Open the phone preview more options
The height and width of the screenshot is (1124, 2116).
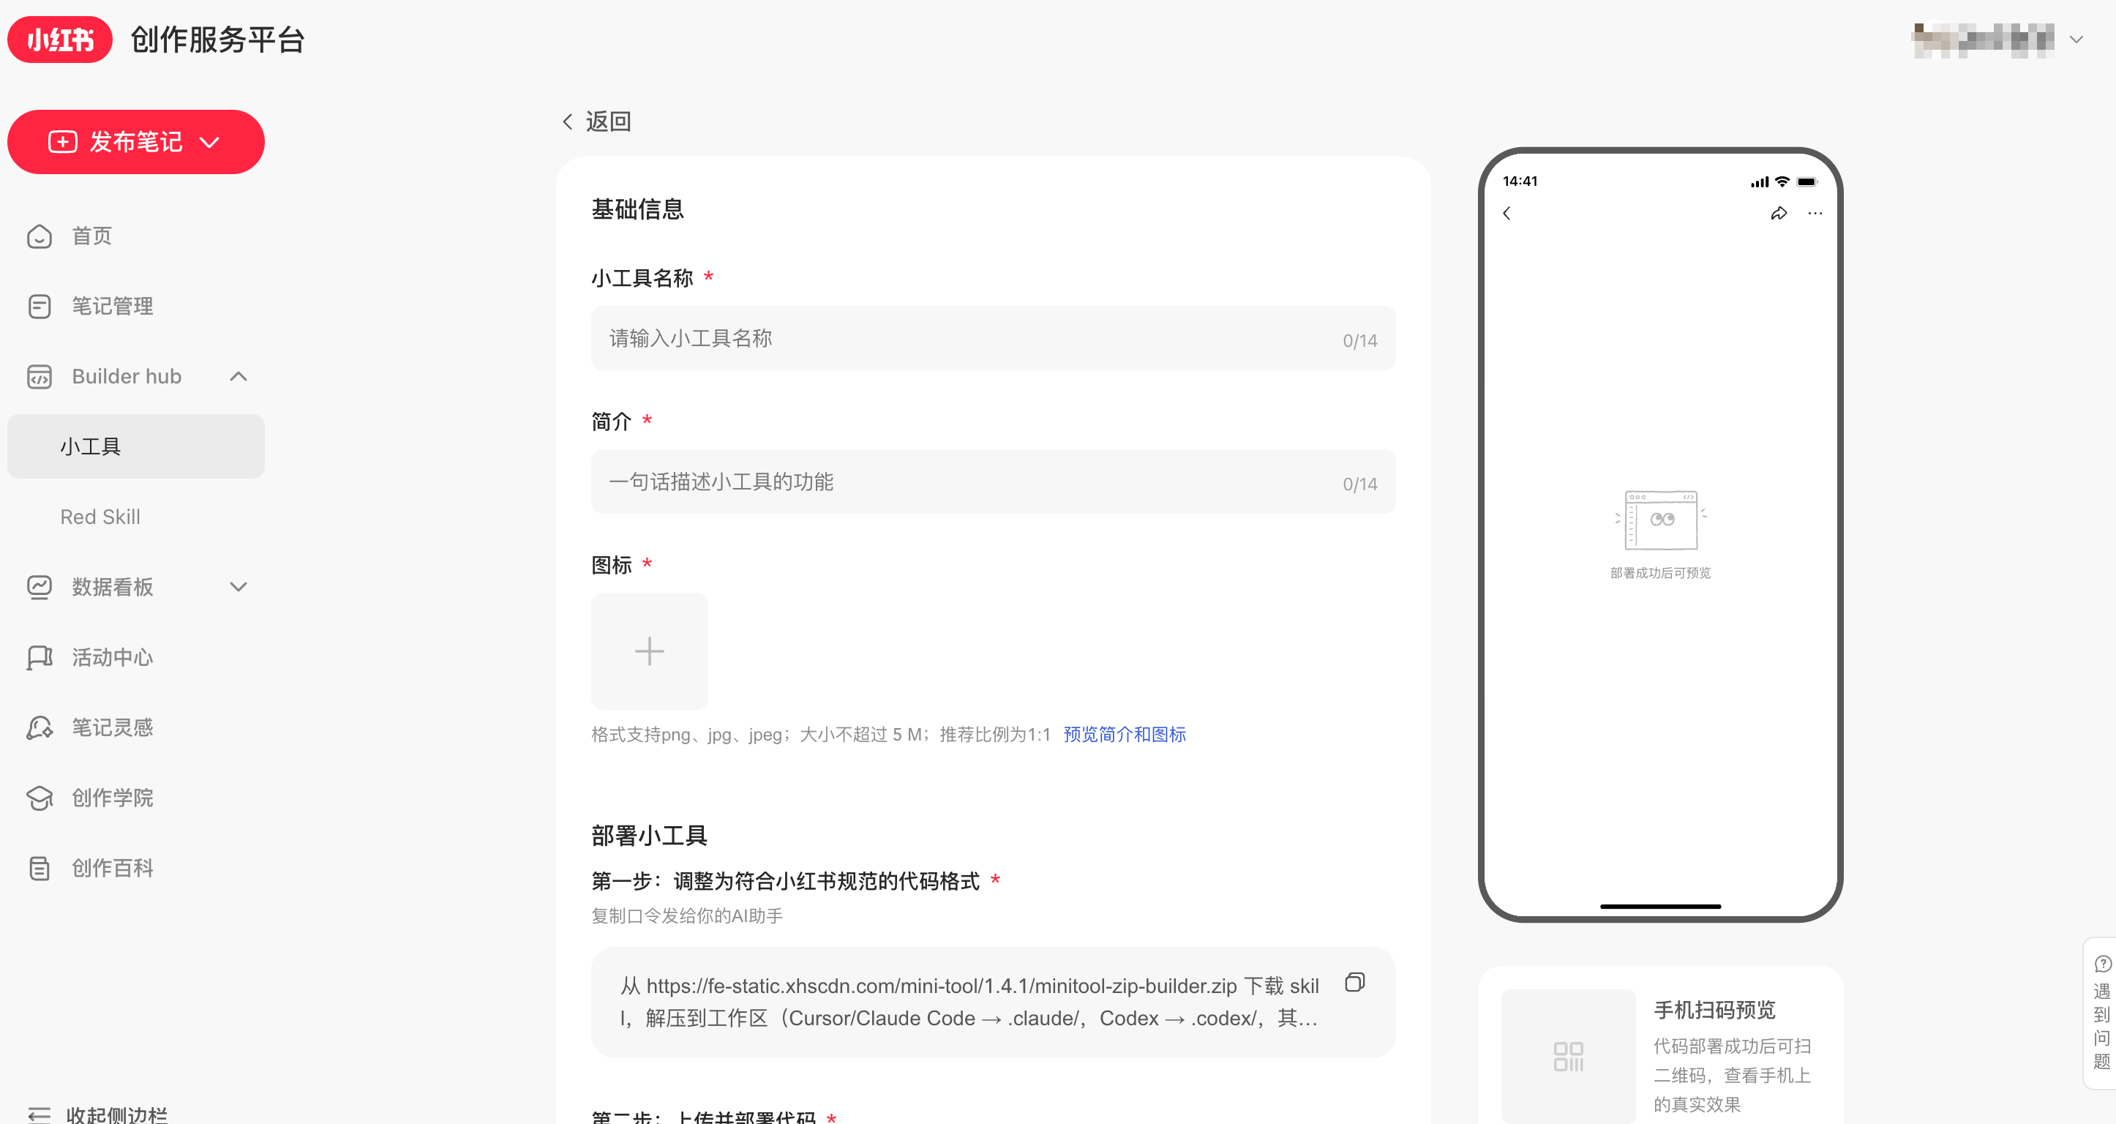(1815, 214)
